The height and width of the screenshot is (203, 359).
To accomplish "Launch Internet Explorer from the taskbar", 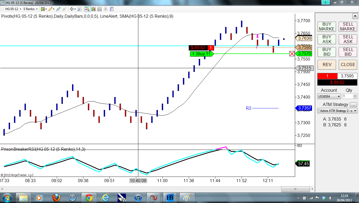I will coord(105,197).
